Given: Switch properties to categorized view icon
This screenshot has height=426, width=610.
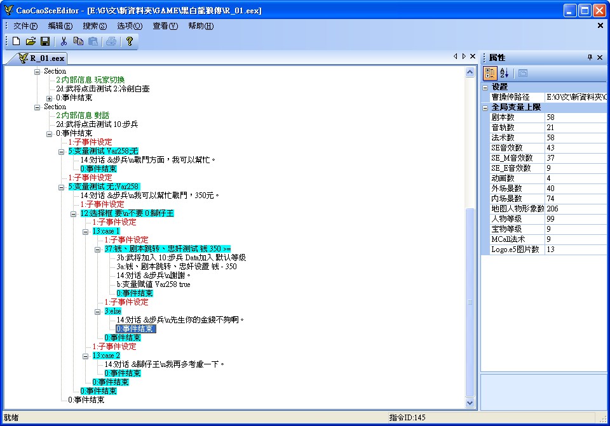Looking at the screenshot, I should click(490, 73).
